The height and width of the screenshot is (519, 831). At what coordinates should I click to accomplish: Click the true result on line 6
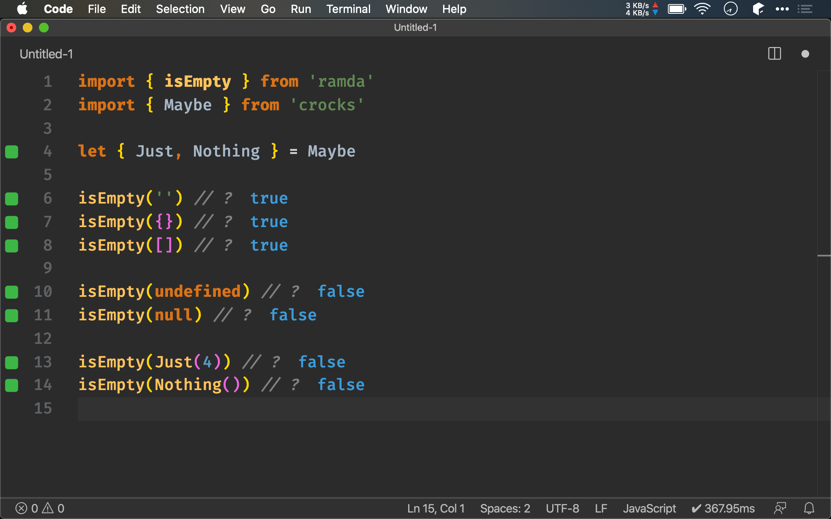tap(269, 198)
